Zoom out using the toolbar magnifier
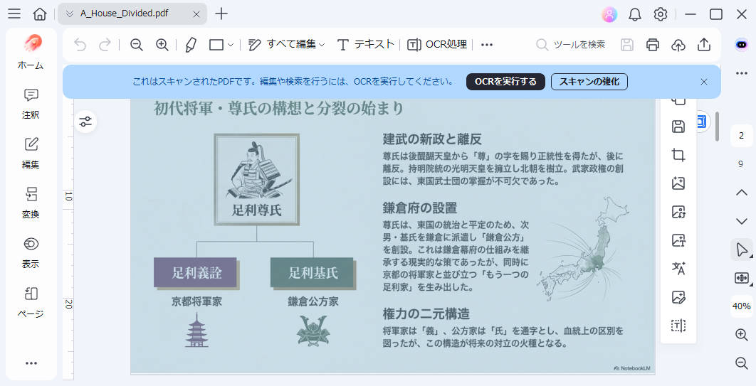756x386 pixels. [137, 45]
